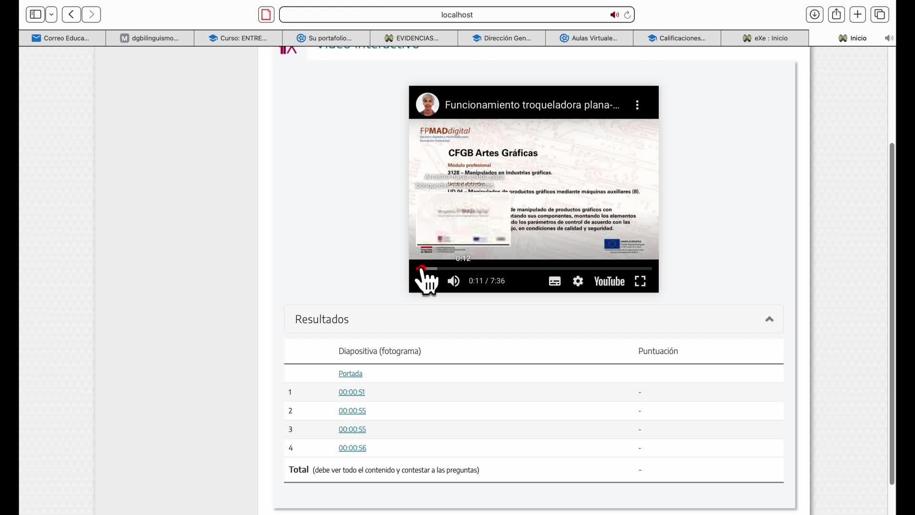Open the 00:00:51 slide link

click(x=351, y=392)
